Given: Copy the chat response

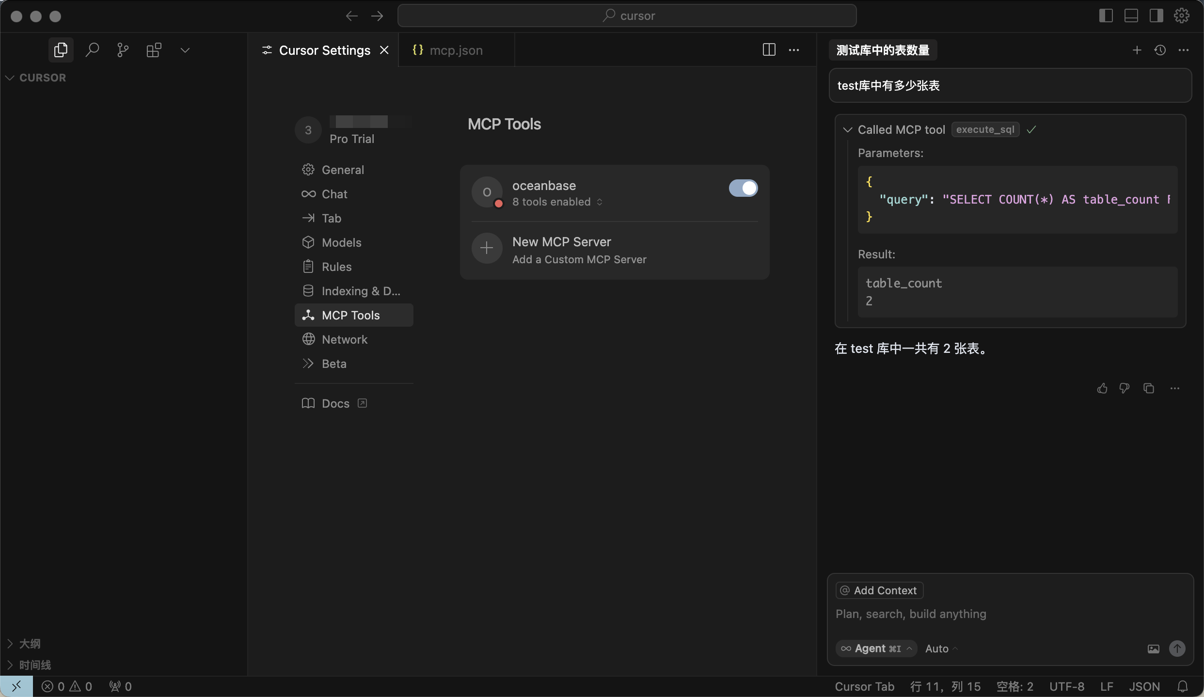Looking at the screenshot, I should coord(1149,388).
